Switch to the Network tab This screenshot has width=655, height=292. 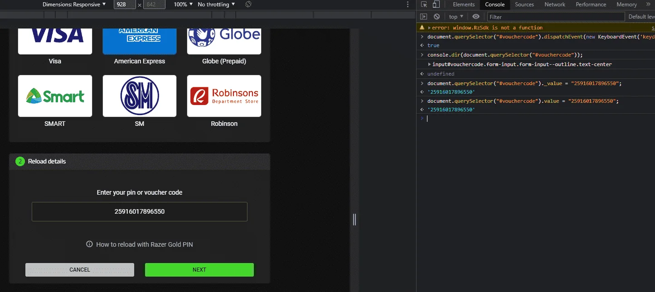coord(555,5)
